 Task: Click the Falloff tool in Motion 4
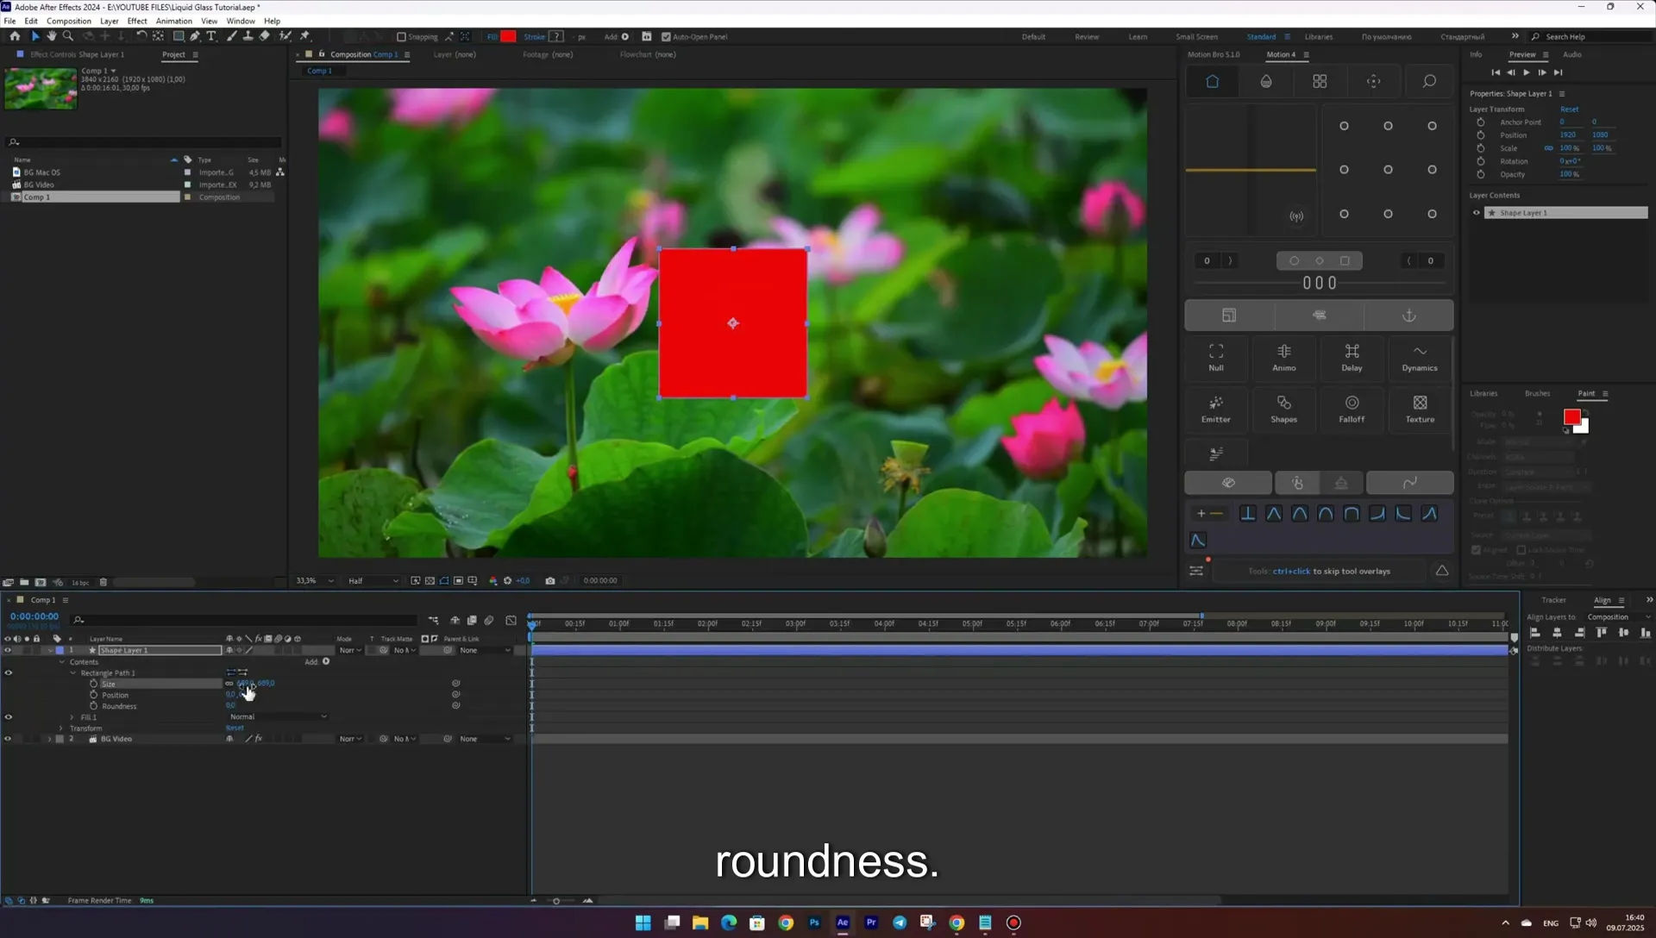point(1352,409)
